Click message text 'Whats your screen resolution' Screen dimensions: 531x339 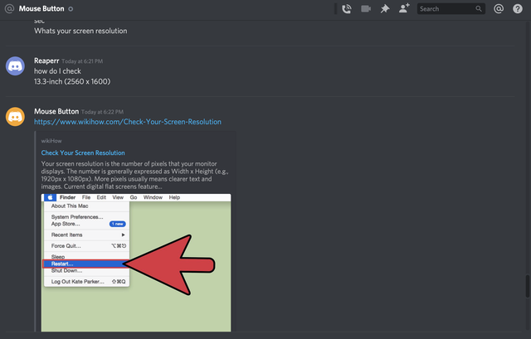tap(80, 31)
